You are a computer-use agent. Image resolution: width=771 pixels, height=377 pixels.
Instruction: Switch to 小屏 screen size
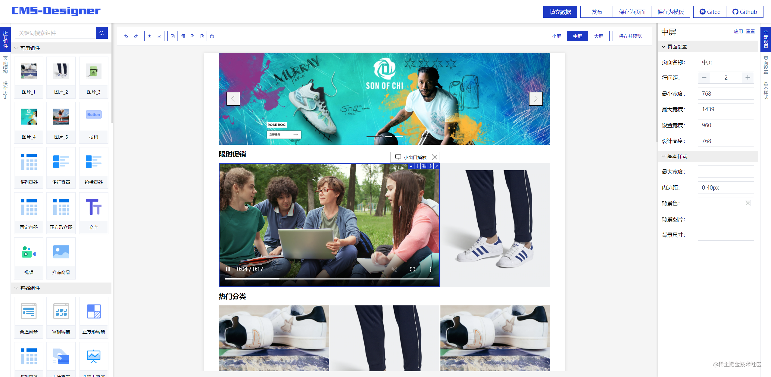[556, 36]
